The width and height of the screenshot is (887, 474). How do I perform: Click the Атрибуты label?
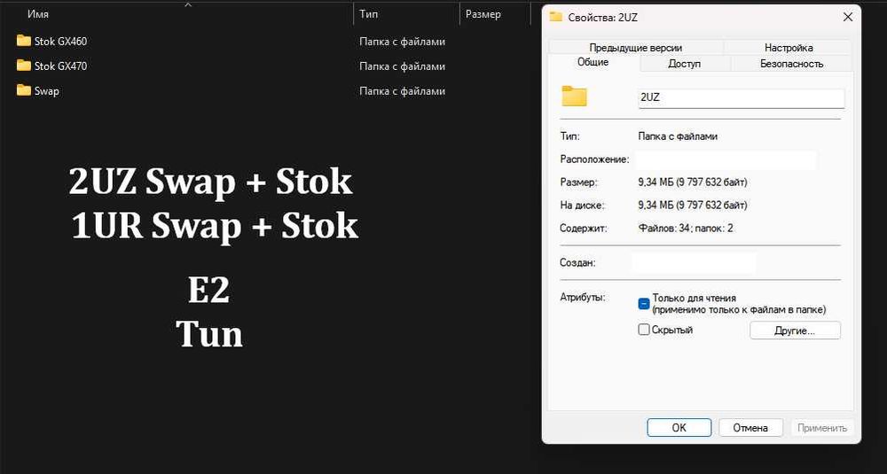(582, 297)
